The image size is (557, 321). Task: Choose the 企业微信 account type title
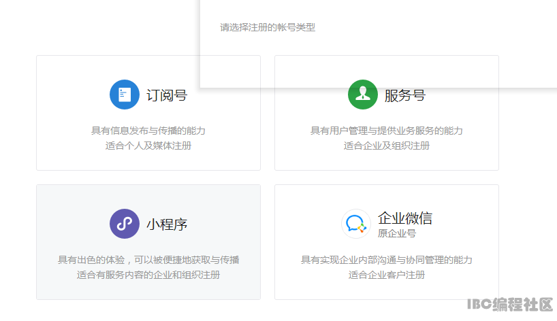pos(405,218)
